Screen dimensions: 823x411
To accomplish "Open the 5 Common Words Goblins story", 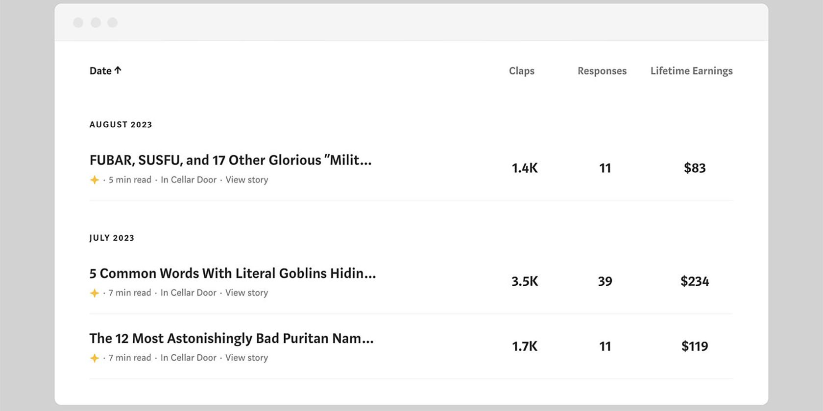I will click(x=232, y=274).
